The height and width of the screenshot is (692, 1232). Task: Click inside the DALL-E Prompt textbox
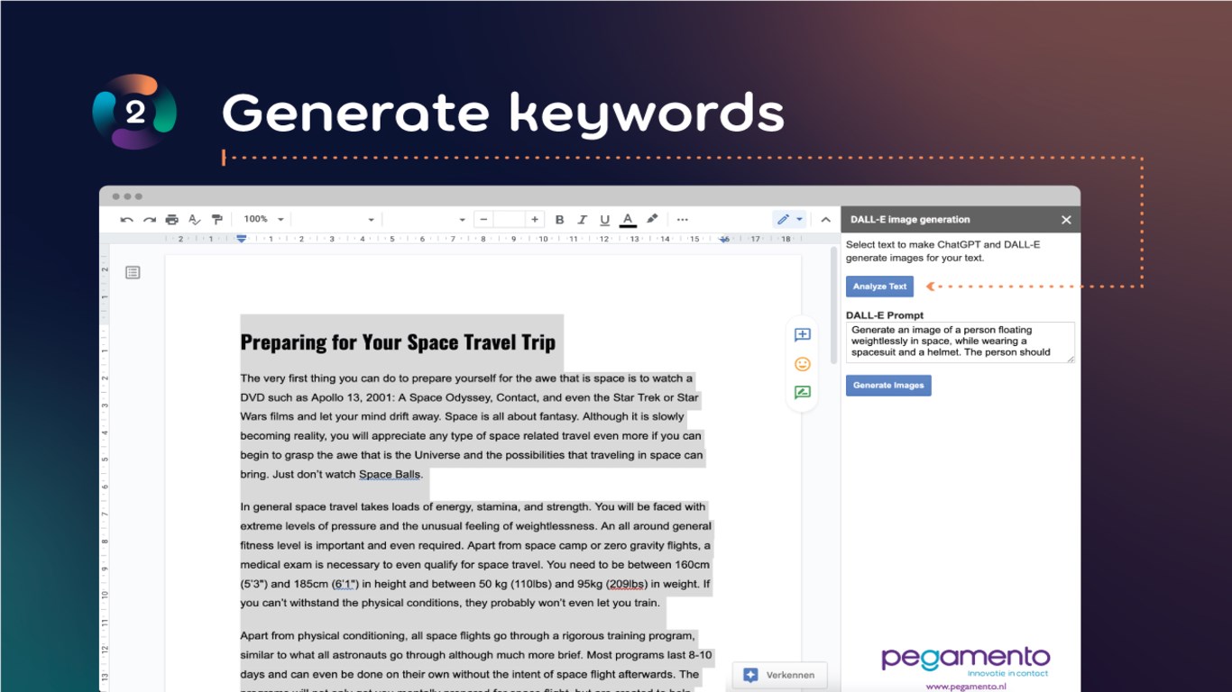[960, 342]
